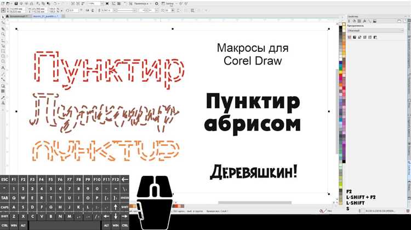Open the zoom level dropdown

pos(102,4)
